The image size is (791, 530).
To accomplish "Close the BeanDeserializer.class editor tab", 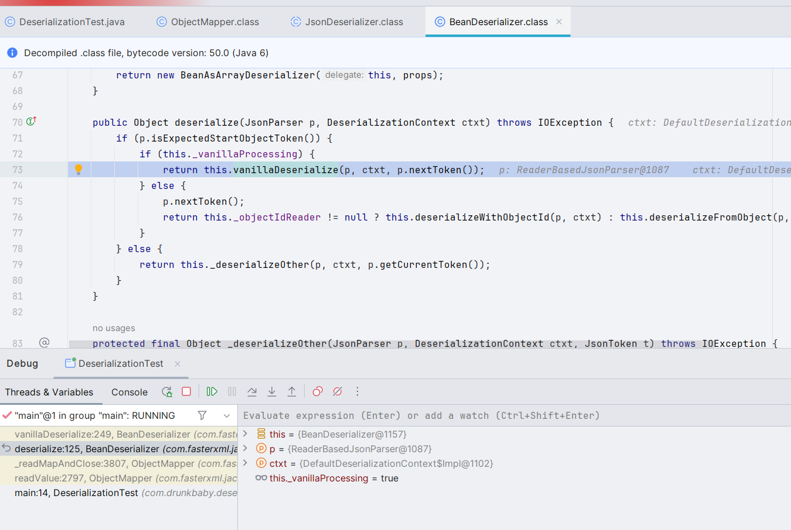I will (559, 22).
